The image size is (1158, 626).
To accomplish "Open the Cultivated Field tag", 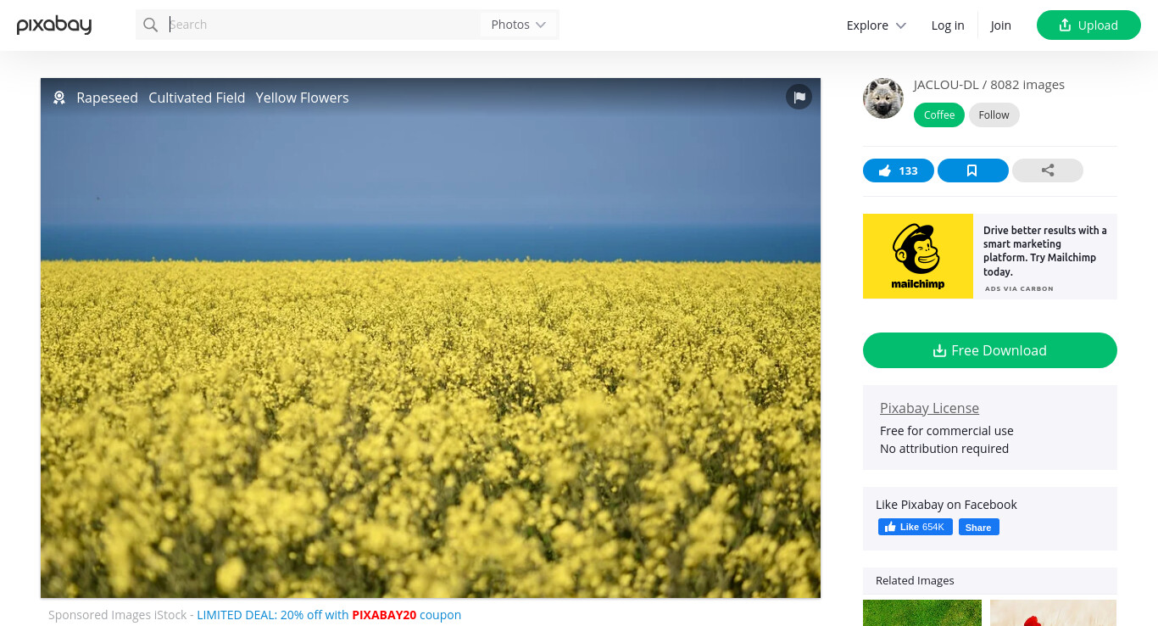I will click(197, 98).
